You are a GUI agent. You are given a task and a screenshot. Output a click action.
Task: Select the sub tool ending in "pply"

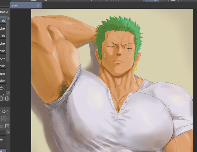[3, 58]
